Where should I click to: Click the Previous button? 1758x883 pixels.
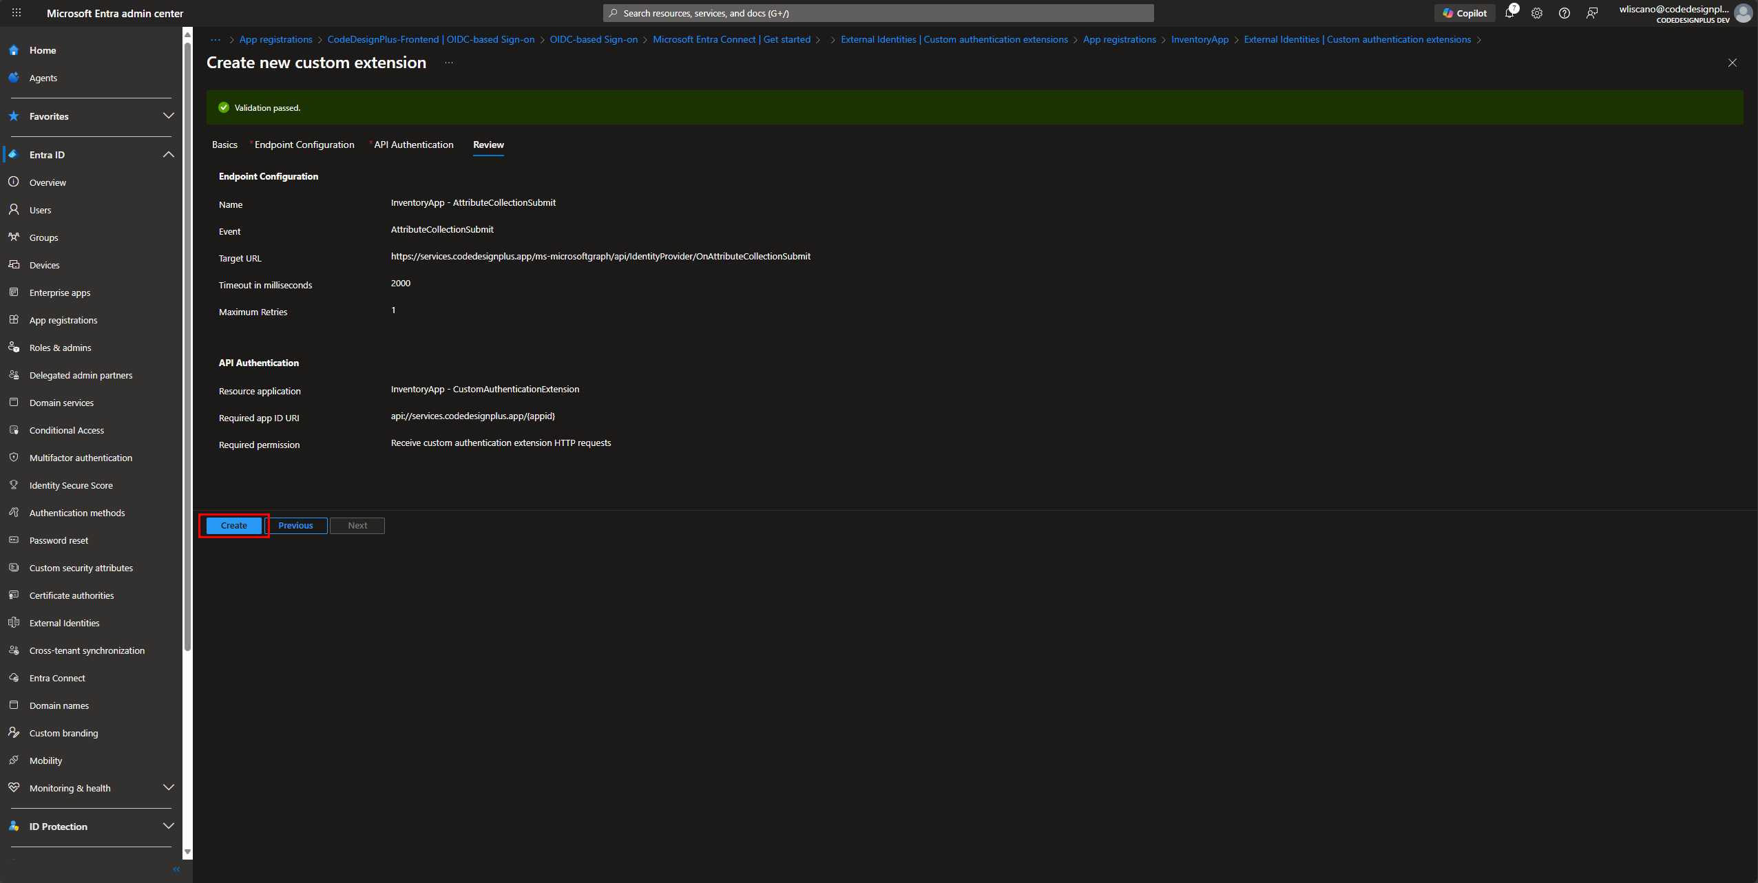coord(296,525)
